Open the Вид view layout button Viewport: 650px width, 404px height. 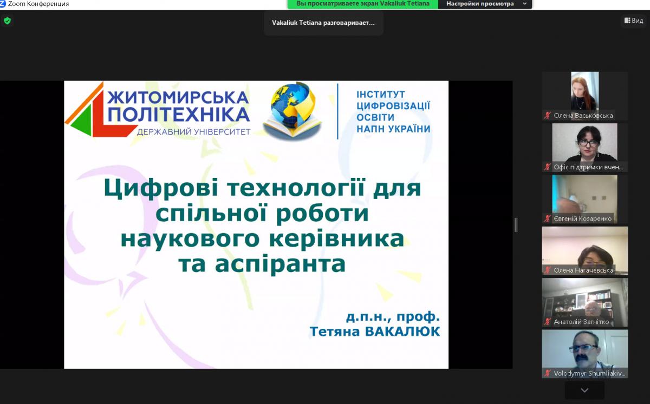[634, 21]
